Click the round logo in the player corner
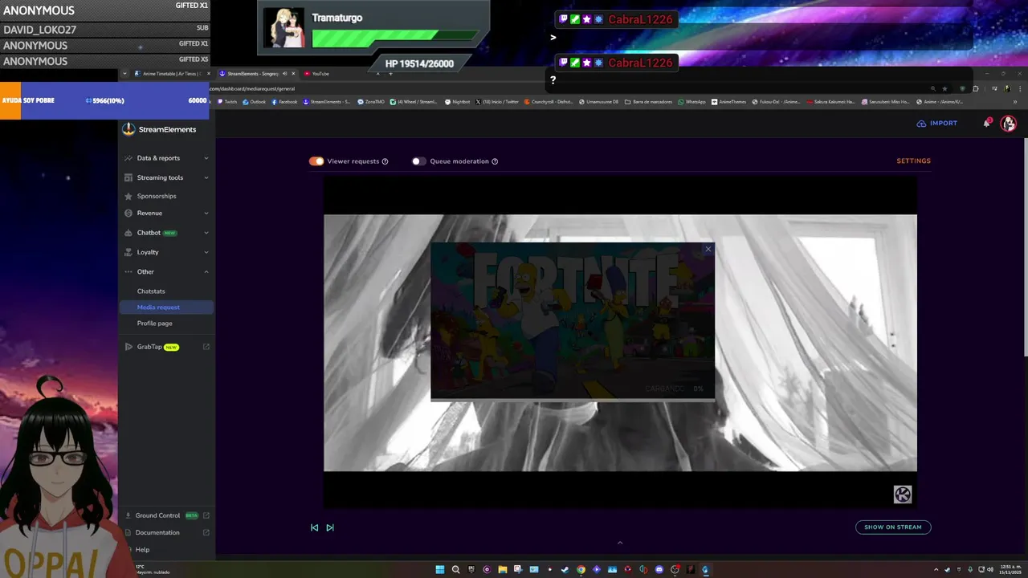The height and width of the screenshot is (578, 1028). 903,495
